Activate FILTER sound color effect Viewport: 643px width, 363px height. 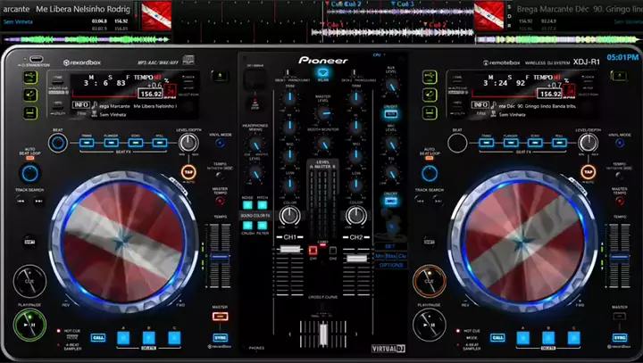tap(263, 226)
